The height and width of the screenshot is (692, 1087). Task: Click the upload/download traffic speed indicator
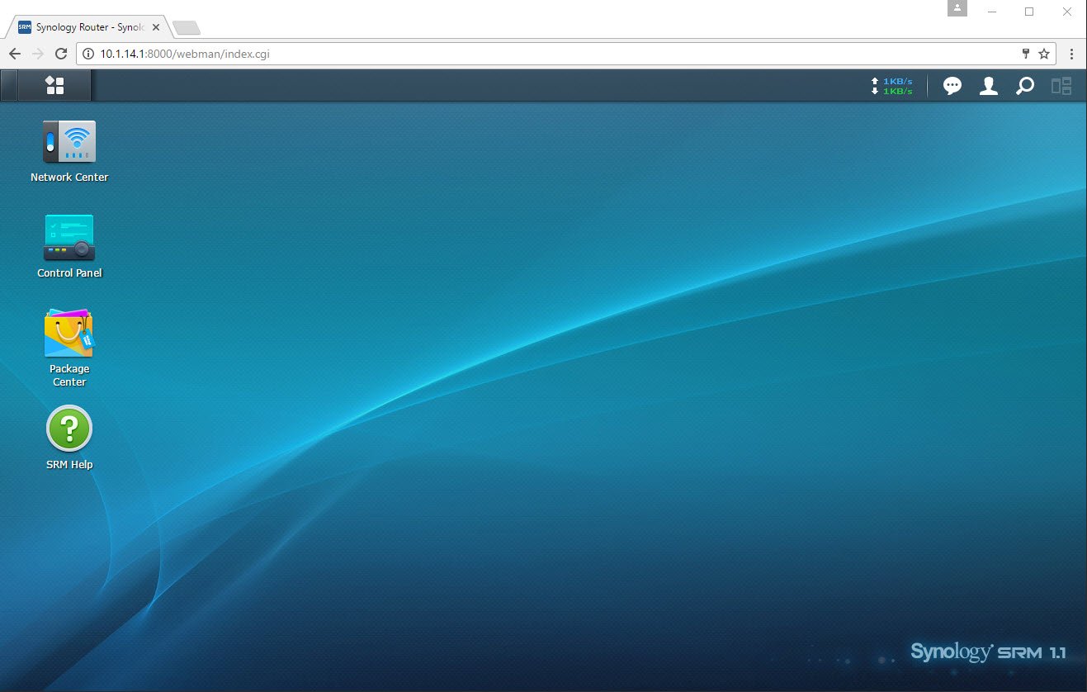[891, 86]
